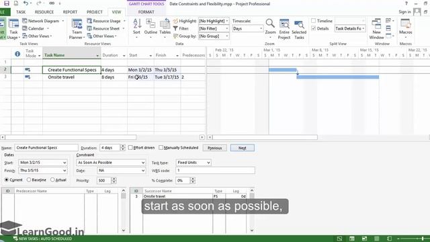
Task: Click the Onsite travel task name cell
Action: [x=72, y=77]
